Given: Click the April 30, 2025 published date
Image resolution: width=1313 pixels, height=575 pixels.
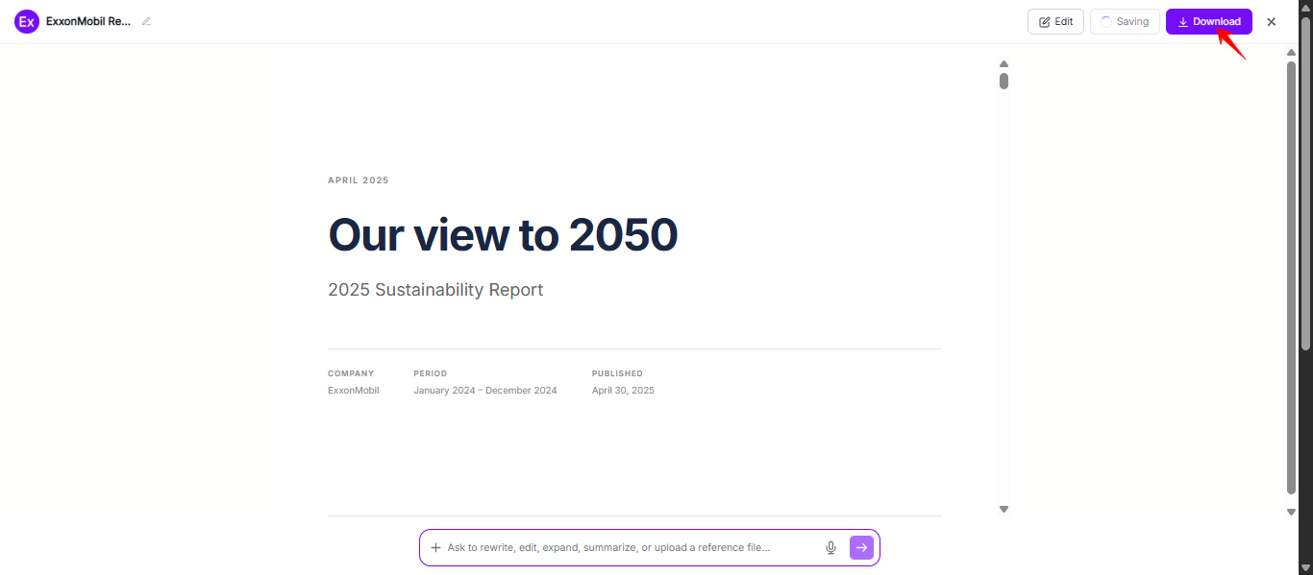Looking at the screenshot, I should click(x=623, y=391).
